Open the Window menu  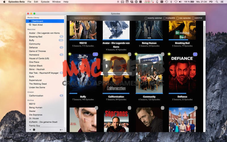(56, 2)
